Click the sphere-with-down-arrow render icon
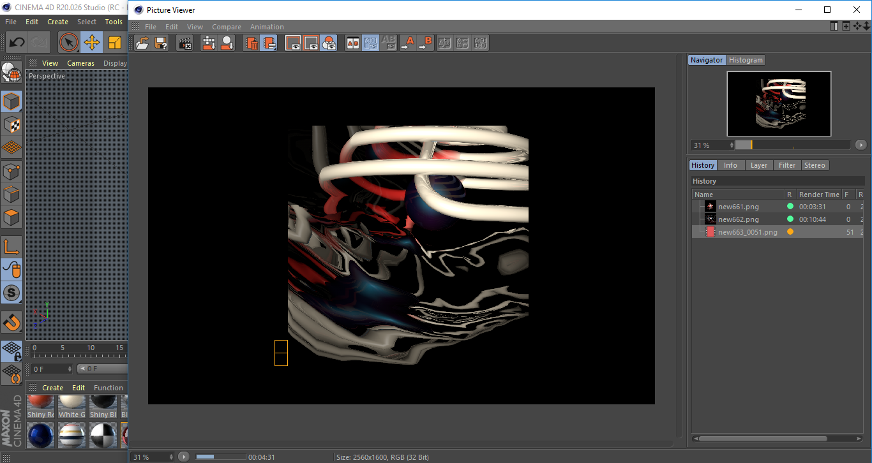Screen dimensions: 872x463 pos(227,43)
